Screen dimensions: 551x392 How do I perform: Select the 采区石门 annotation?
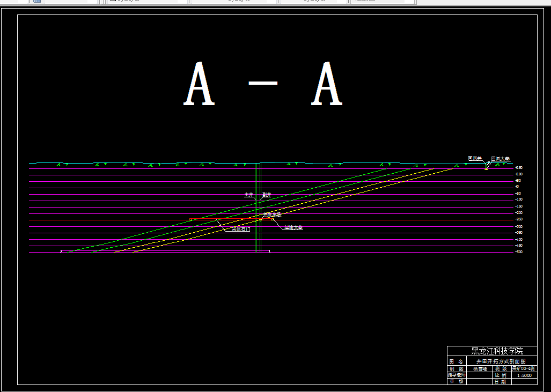pos(241,229)
